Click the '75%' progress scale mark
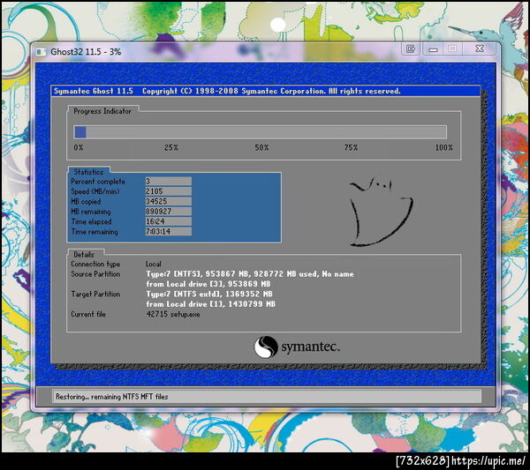Viewport: 530px width, 470px height. [351, 147]
